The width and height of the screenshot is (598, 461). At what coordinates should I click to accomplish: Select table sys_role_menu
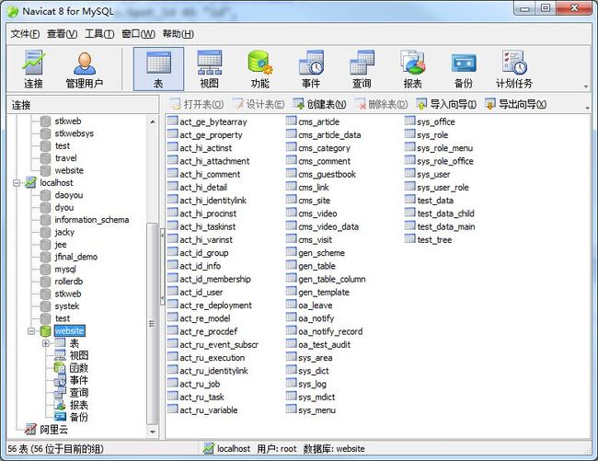tap(444, 148)
